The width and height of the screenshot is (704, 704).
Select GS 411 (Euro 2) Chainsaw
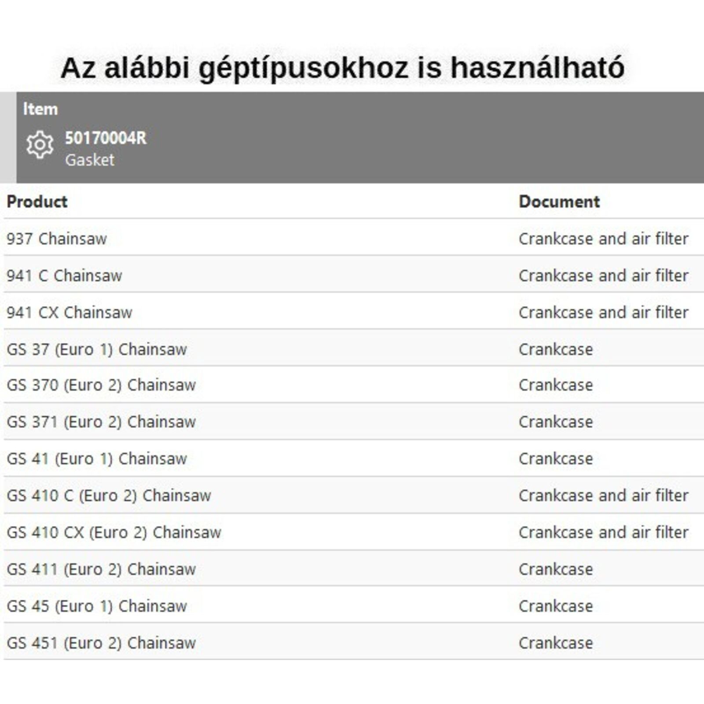(x=101, y=569)
